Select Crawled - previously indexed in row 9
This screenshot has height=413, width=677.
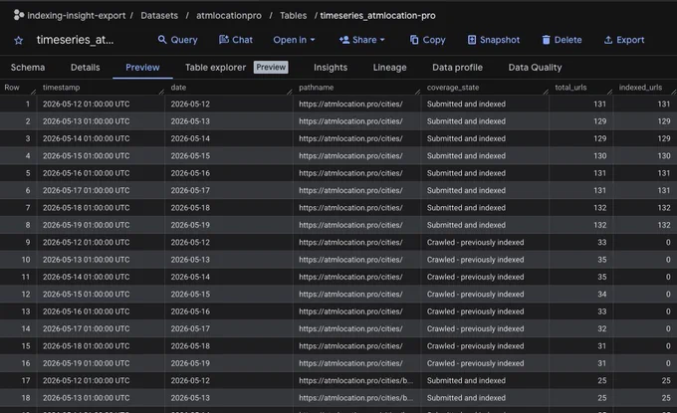(x=475, y=242)
